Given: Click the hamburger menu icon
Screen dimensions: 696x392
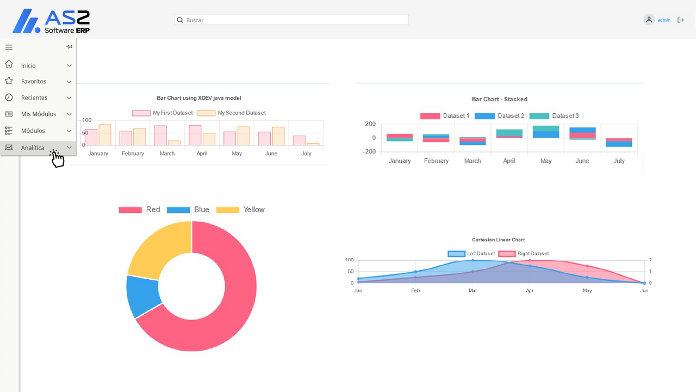Looking at the screenshot, I should [x=9, y=47].
